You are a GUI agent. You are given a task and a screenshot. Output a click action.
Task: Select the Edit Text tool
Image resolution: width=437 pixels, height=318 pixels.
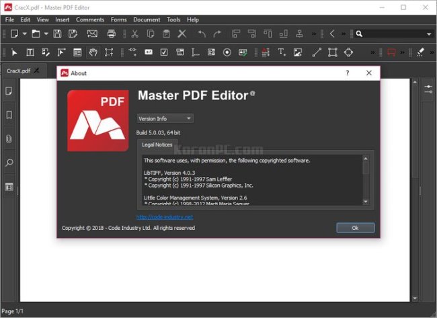(30, 52)
